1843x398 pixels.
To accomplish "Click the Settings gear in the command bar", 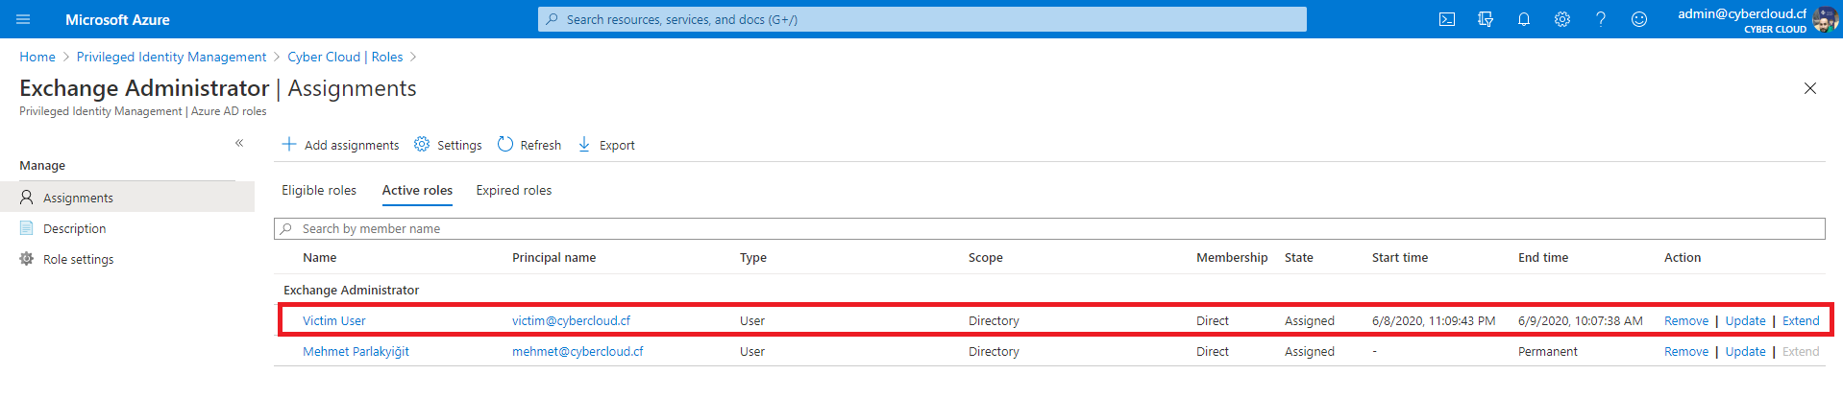I will point(422,144).
